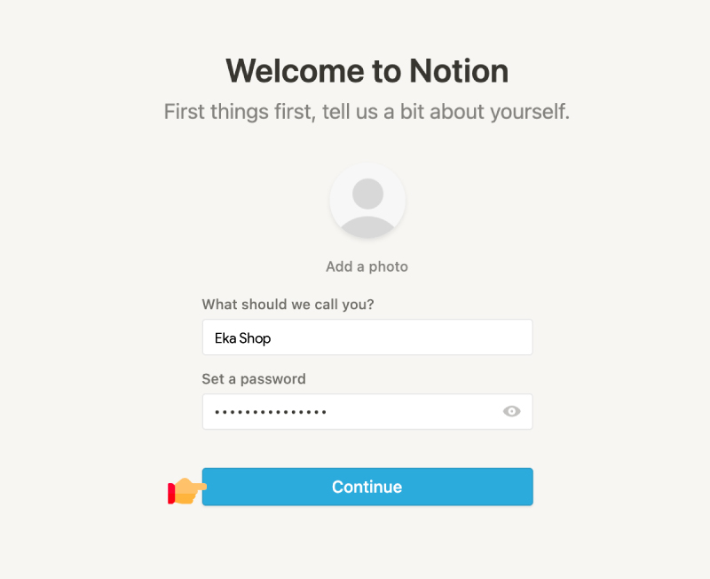Click the masked password dots
The height and width of the screenshot is (579, 710).
pyautogui.click(x=271, y=412)
